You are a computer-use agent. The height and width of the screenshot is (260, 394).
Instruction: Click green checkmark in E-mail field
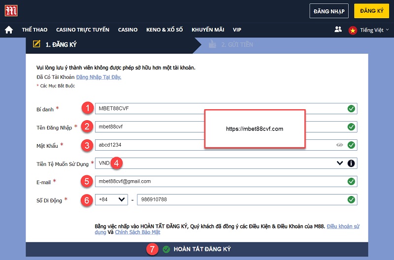point(351,181)
